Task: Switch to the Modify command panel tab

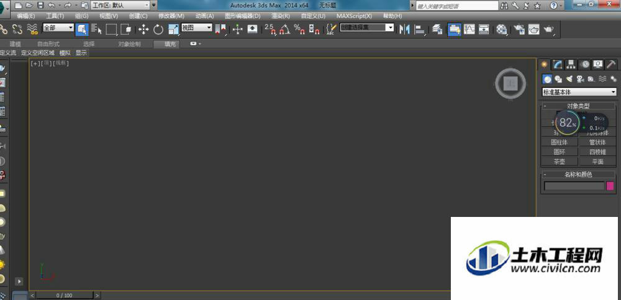Action: (558, 64)
